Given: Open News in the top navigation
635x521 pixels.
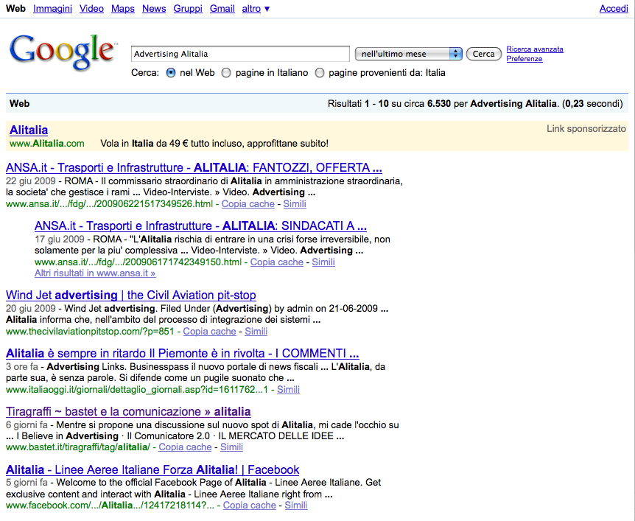Looking at the screenshot, I should (x=154, y=9).
